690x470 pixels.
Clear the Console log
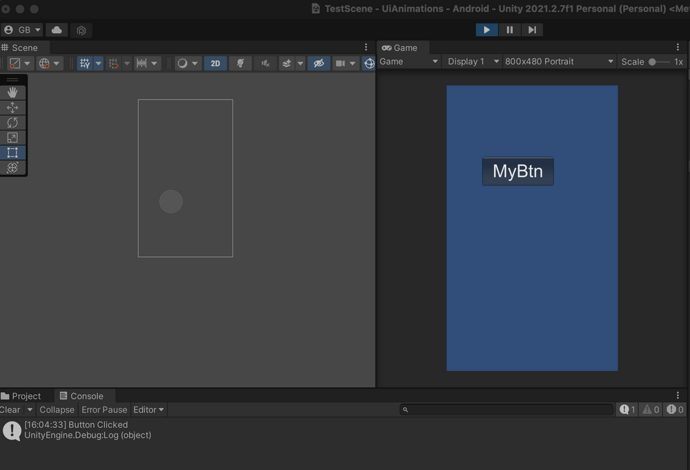point(10,409)
